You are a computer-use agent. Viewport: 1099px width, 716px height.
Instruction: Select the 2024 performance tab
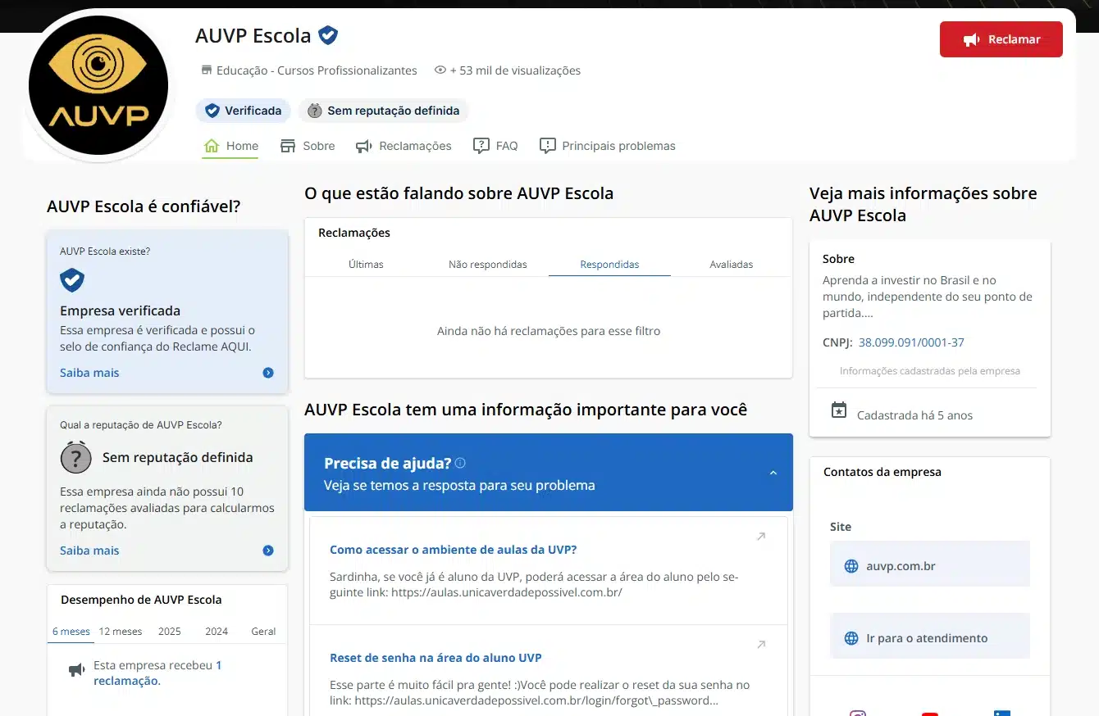217,632
